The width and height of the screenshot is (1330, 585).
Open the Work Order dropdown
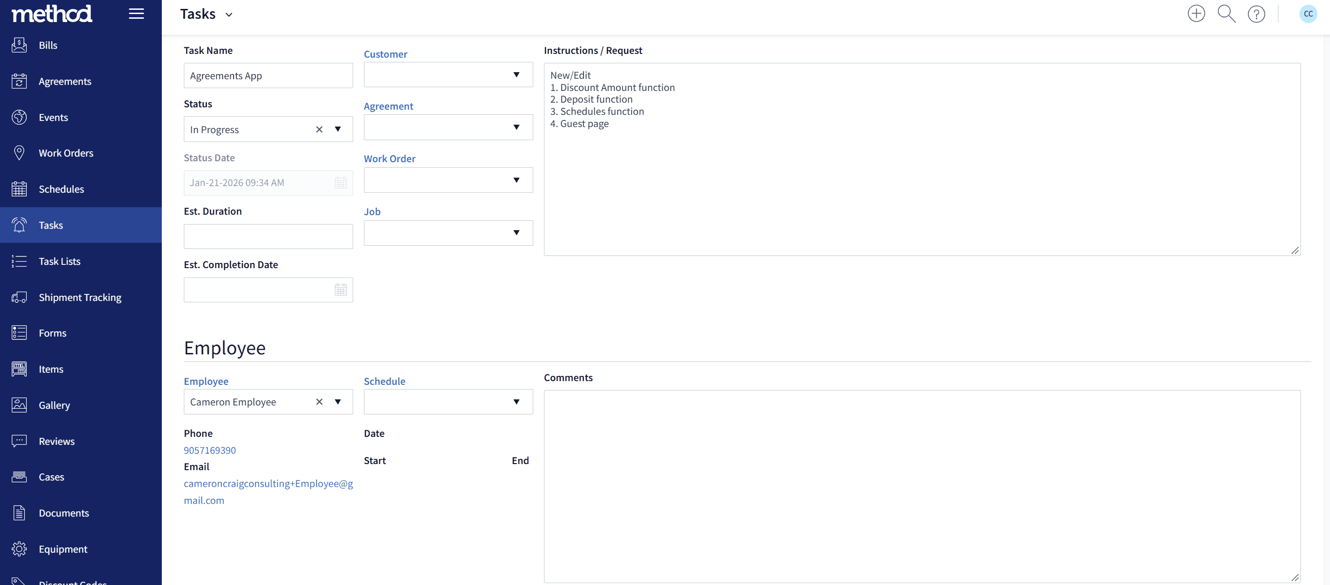[x=516, y=180]
